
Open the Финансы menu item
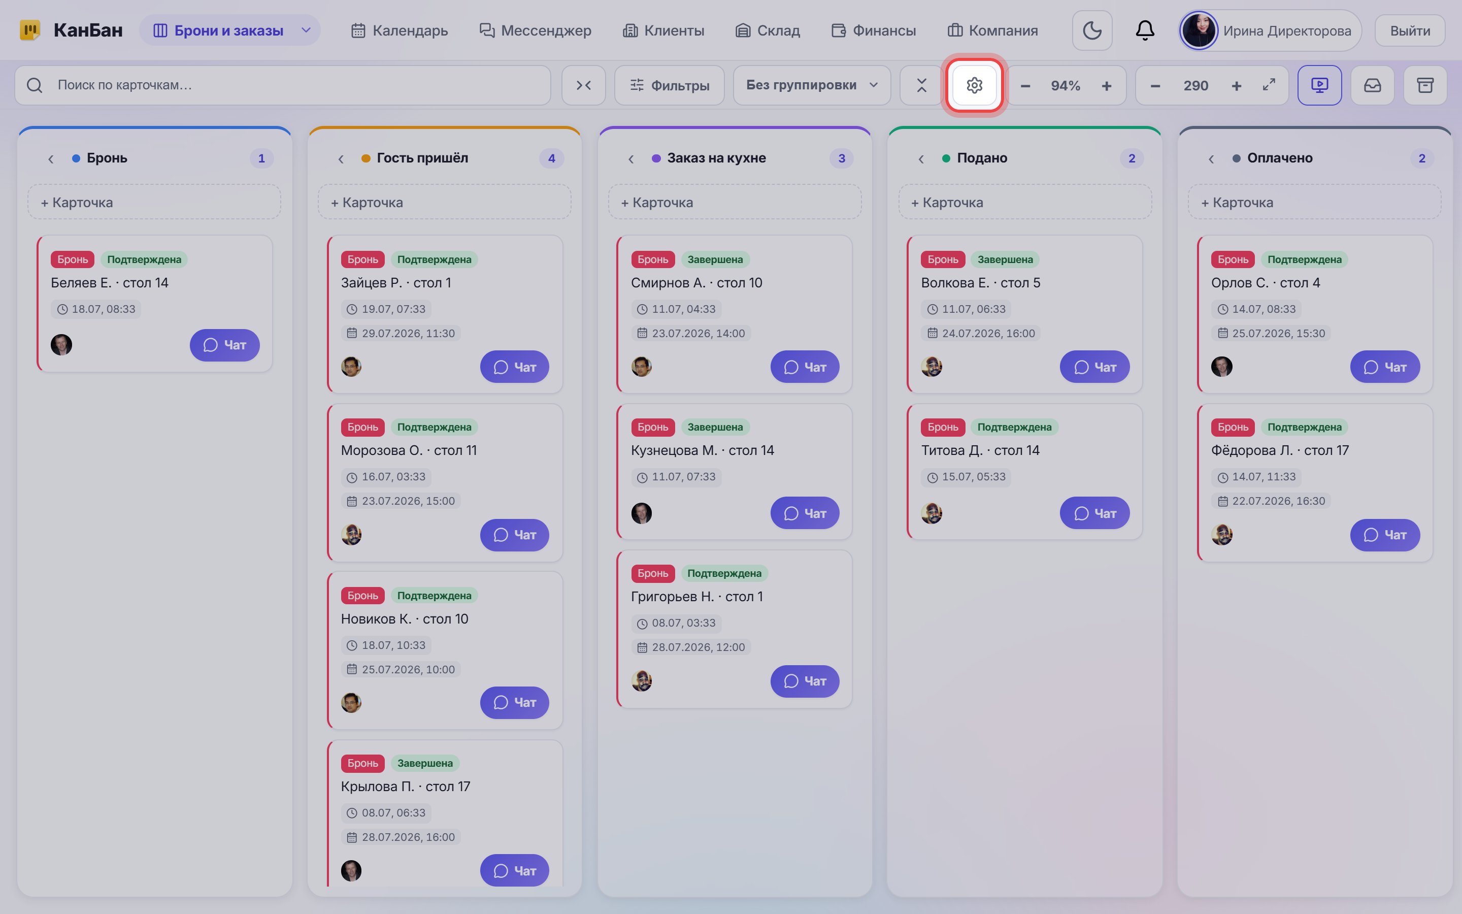874,30
